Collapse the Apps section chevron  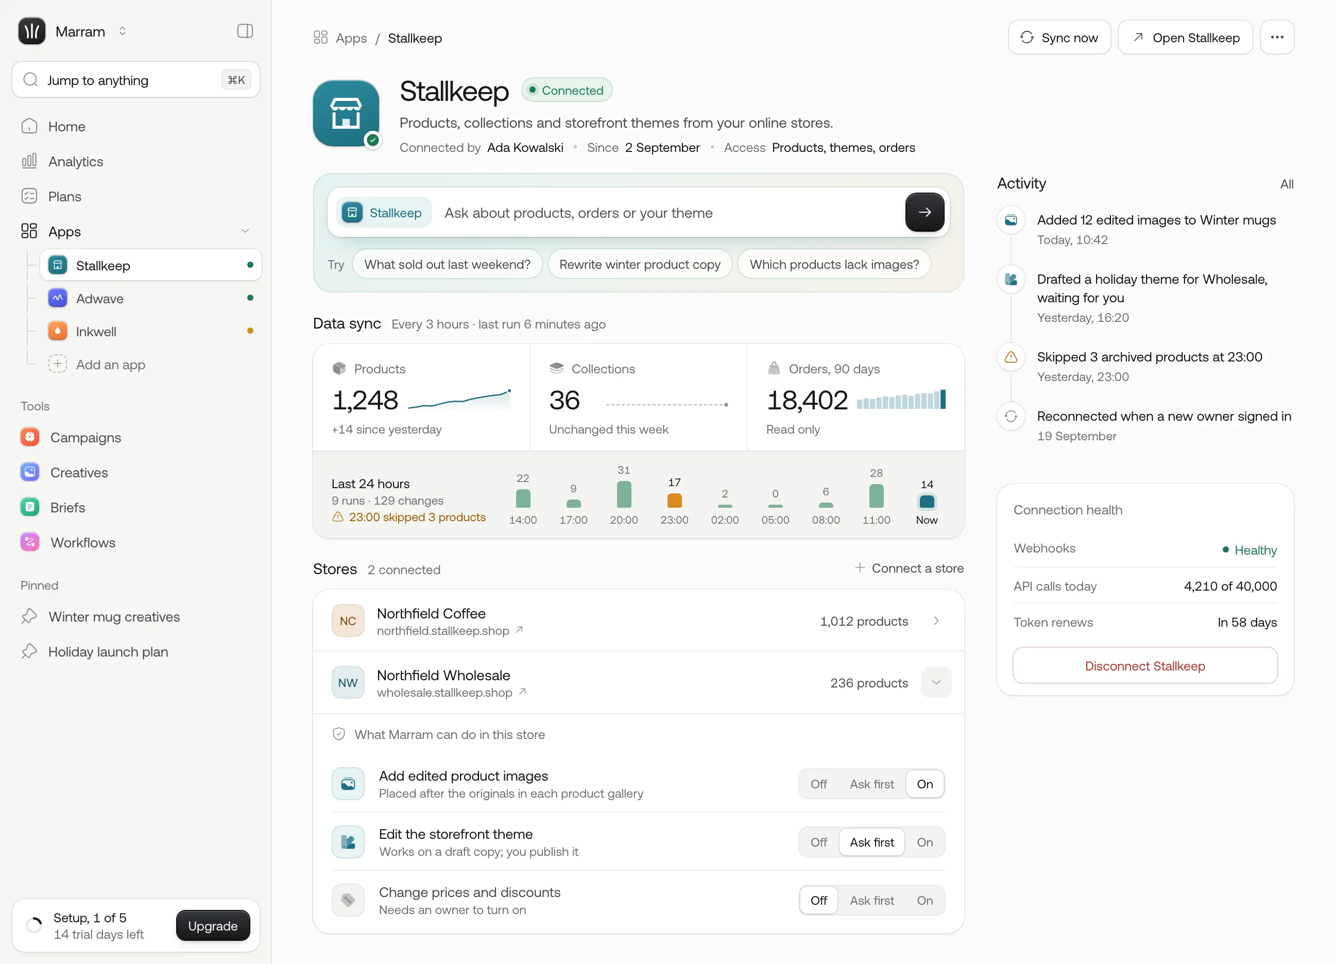coord(245,231)
